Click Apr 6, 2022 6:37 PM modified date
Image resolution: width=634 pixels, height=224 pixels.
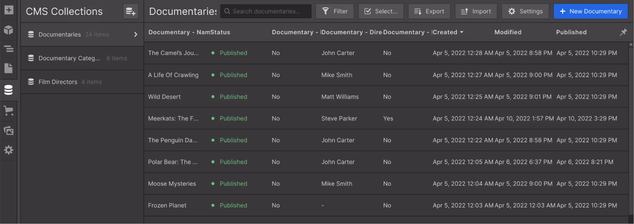coord(523,162)
